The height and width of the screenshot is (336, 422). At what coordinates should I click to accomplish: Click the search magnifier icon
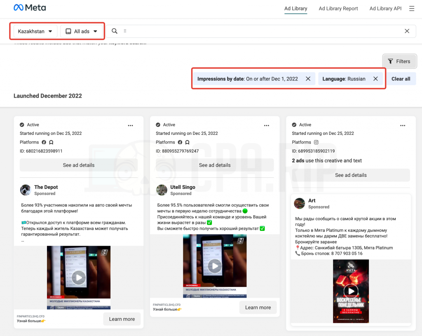tap(115, 31)
